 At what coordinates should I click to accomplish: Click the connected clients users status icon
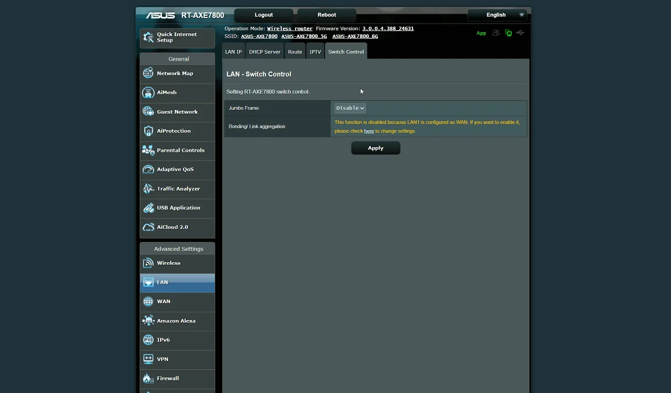(x=496, y=33)
